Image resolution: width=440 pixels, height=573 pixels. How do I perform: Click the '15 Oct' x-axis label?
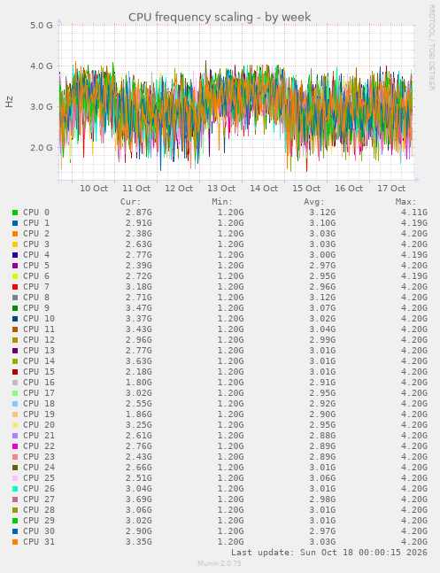(x=306, y=189)
